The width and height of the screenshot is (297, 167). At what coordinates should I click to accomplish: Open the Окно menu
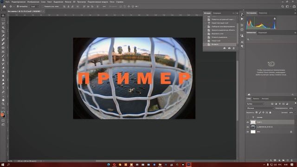(x=112, y=2)
